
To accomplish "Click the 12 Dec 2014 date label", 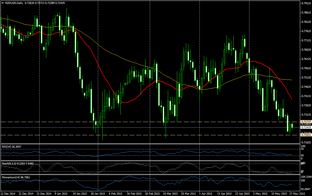I will 8,194.
